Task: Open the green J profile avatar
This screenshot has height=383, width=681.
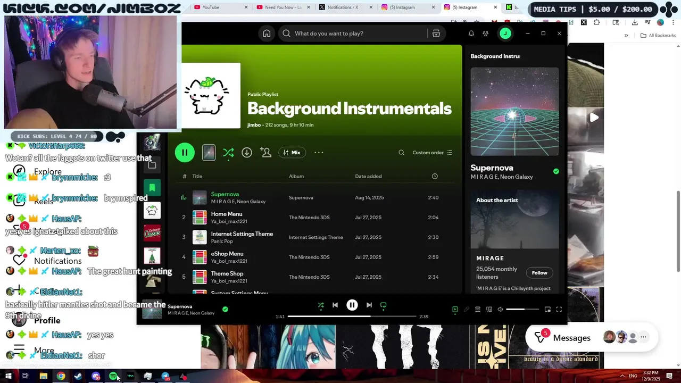Action: [505, 34]
